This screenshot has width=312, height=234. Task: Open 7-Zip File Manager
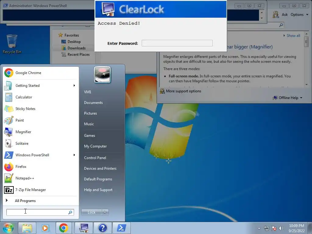tap(41, 190)
